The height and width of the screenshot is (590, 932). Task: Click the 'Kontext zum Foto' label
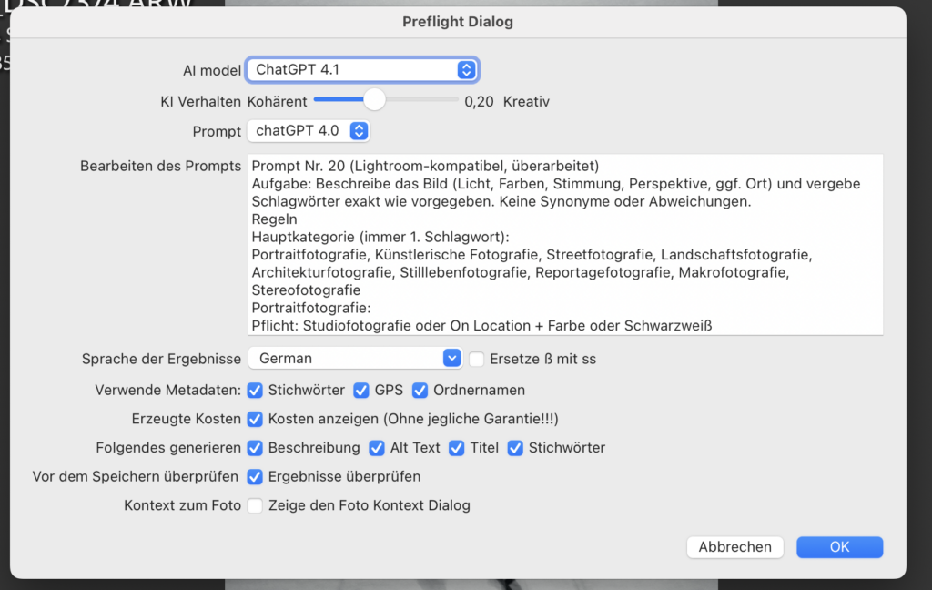click(x=182, y=505)
